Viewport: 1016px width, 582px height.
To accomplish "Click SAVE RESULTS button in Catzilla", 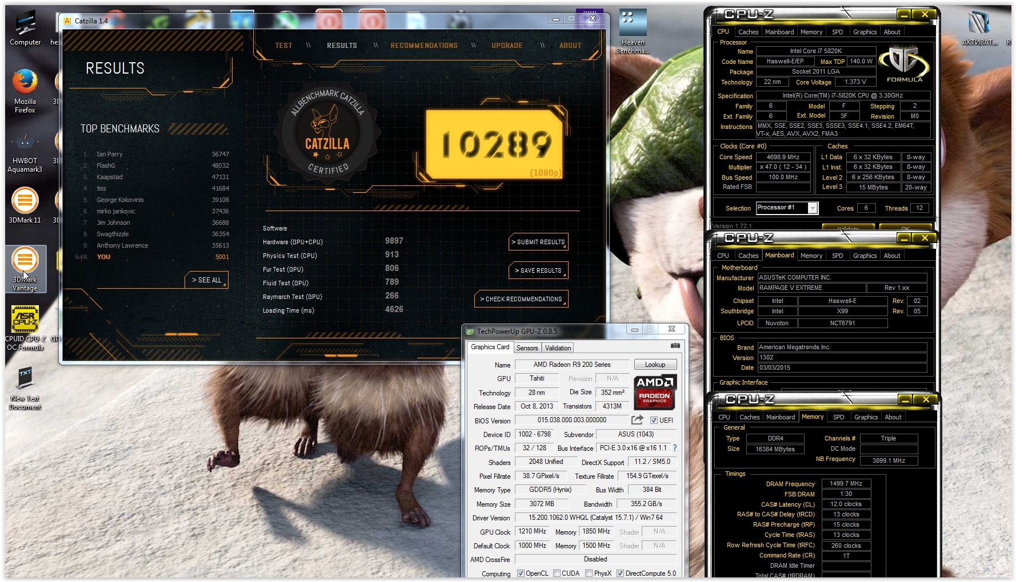I will 538,270.
